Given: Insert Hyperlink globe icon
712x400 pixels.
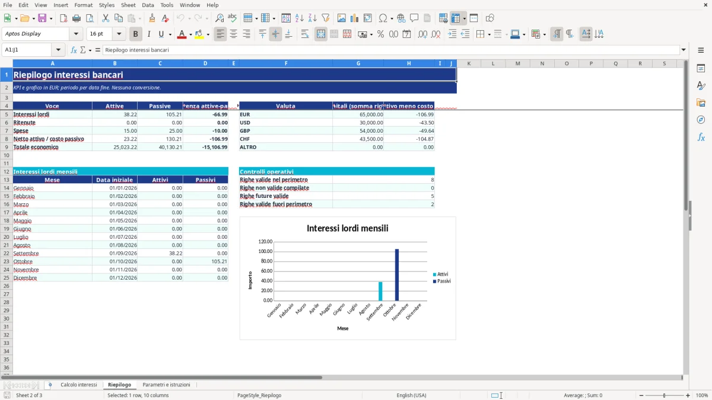Looking at the screenshot, I should [401, 18].
